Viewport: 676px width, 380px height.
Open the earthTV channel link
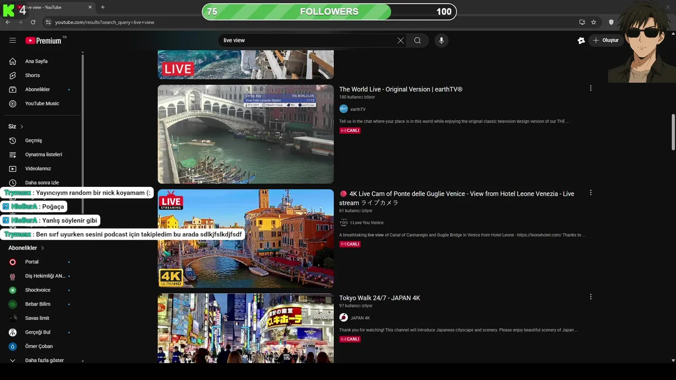pyautogui.click(x=358, y=109)
